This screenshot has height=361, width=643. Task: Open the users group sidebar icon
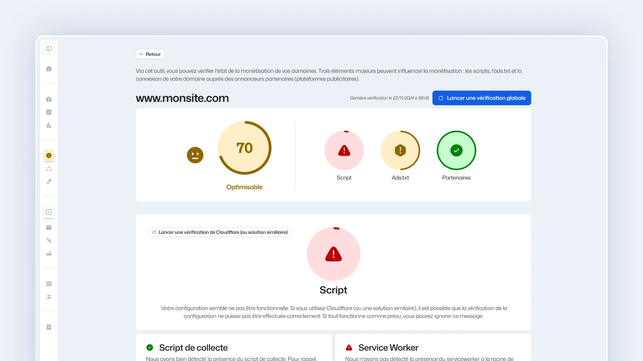coord(49,297)
